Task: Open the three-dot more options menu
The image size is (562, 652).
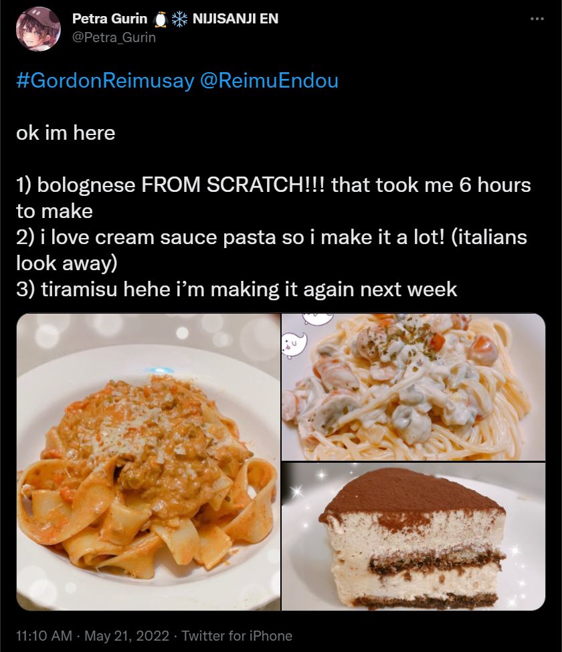Action: (537, 19)
